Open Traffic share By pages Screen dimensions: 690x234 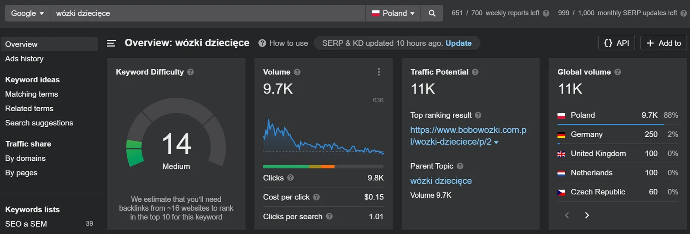point(21,173)
